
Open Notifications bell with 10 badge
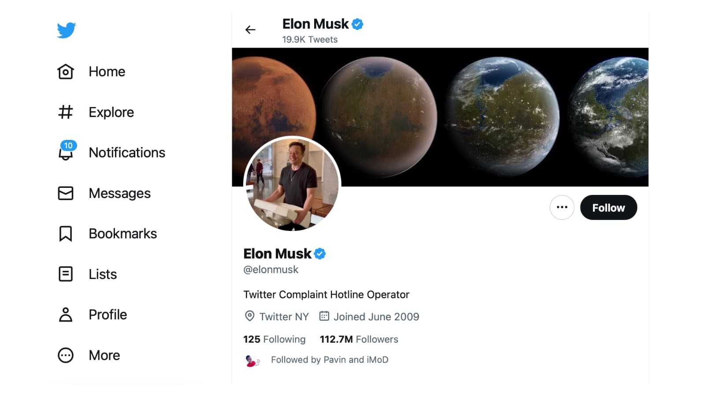tap(66, 152)
